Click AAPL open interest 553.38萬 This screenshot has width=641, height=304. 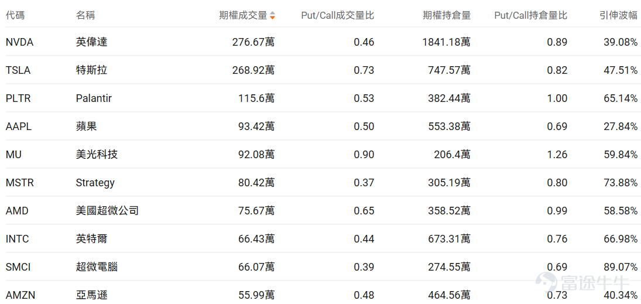click(449, 127)
